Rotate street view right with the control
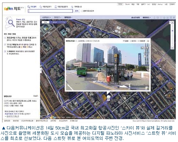This screenshot has width=178, height=142. [147, 48]
